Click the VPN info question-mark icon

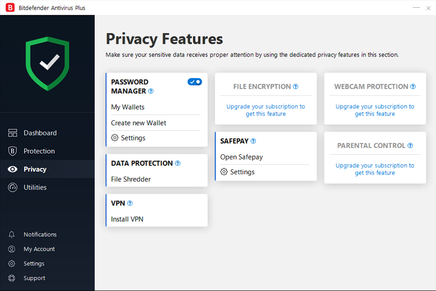click(x=130, y=203)
